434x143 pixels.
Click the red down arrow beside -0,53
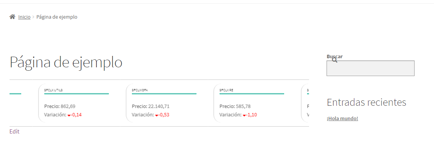(157, 115)
